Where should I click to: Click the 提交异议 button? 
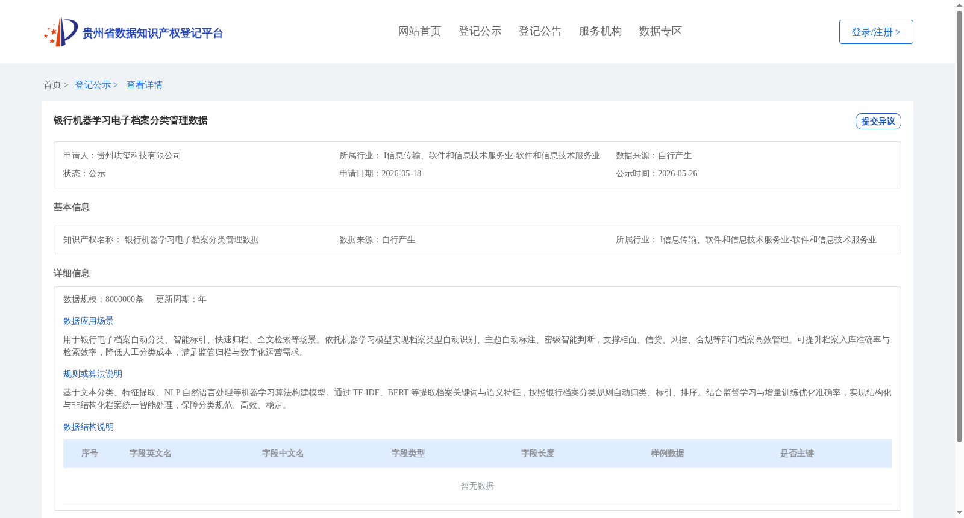878,121
